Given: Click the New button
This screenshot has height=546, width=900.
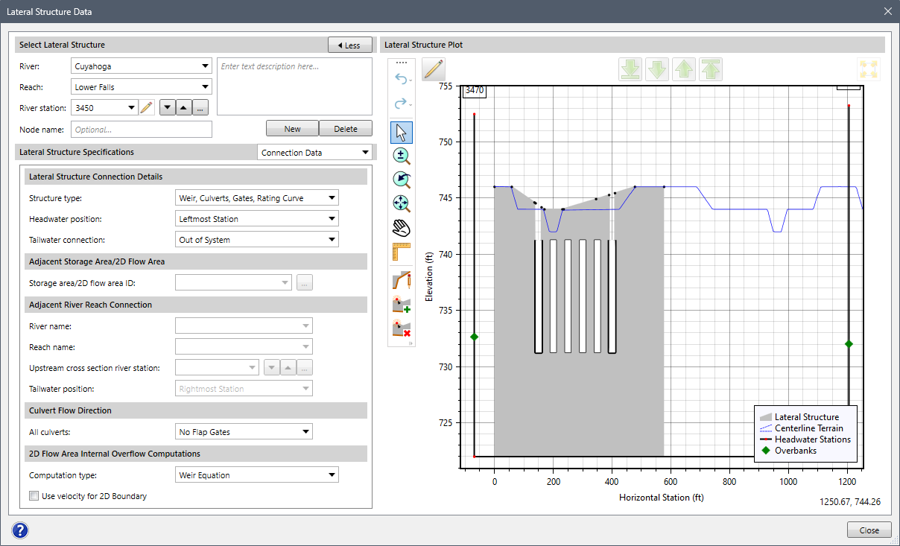Looking at the screenshot, I should [x=293, y=129].
